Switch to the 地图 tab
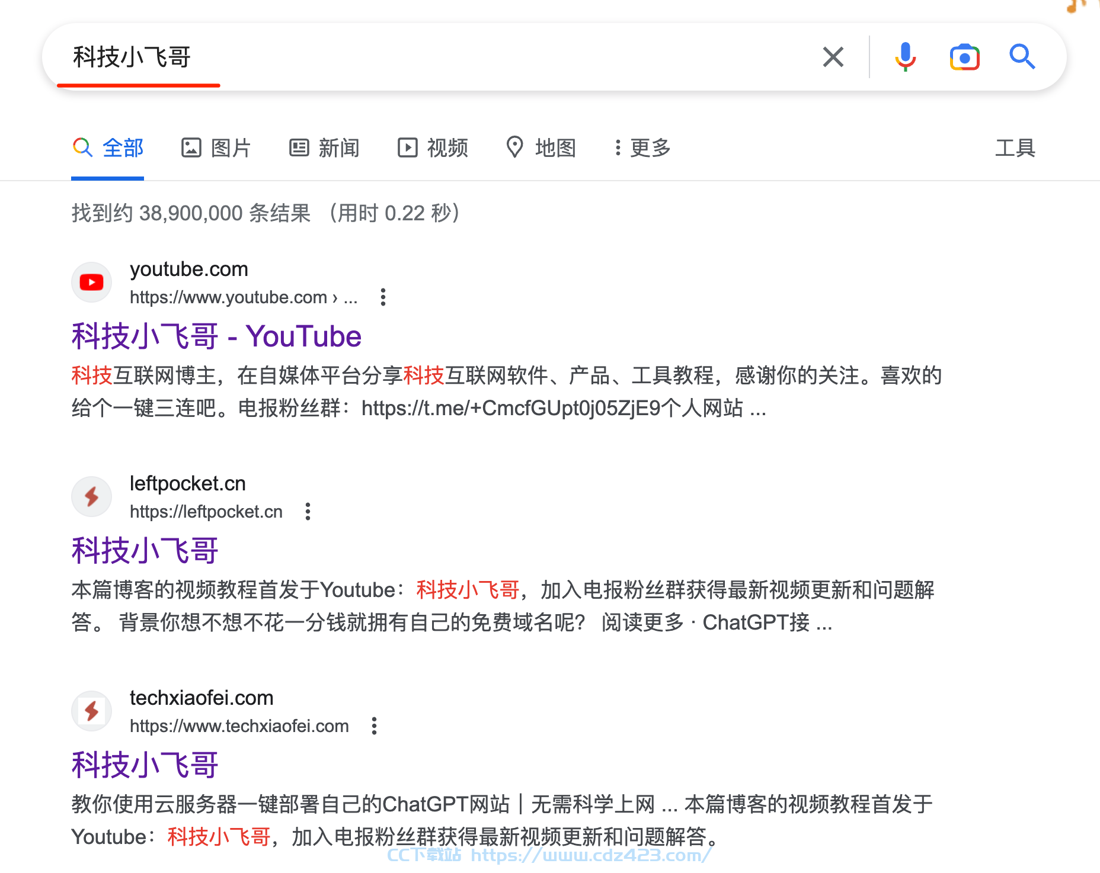Viewport: 1100px width, 873px height. click(541, 147)
